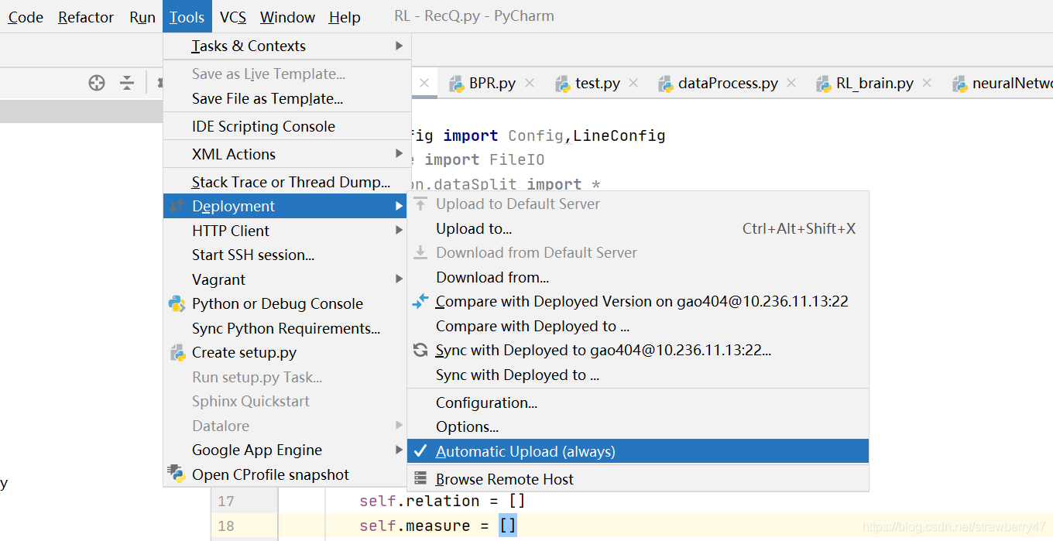Viewport: 1053px width, 541px height.
Task: Toggle Automatic Upload (always) checkmark
Action: [x=420, y=451]
